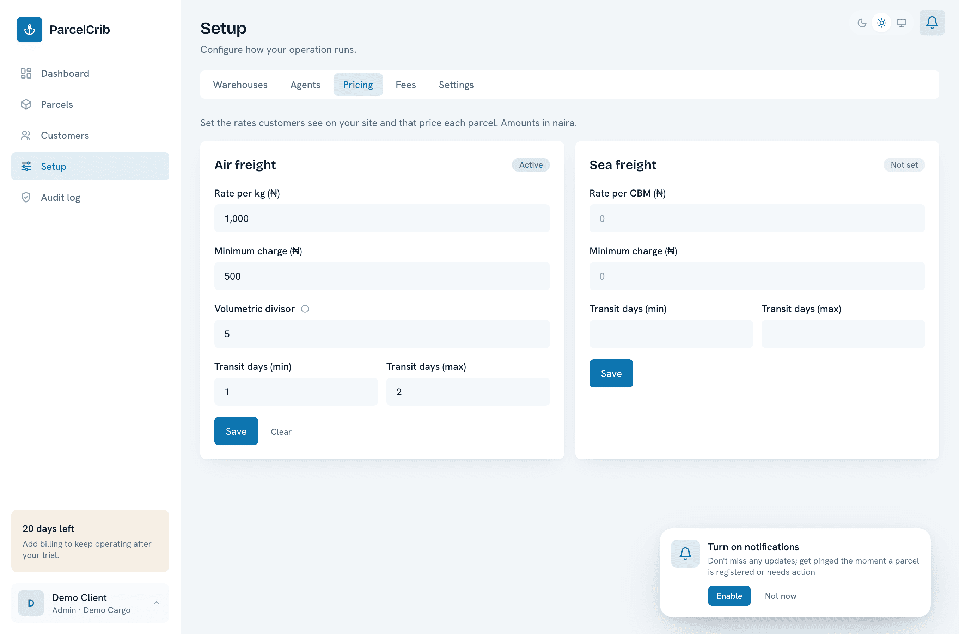Click Air freight Transit days (min) field
The height and width of the screenshot is (634, 959).
[x=296, y=392]
